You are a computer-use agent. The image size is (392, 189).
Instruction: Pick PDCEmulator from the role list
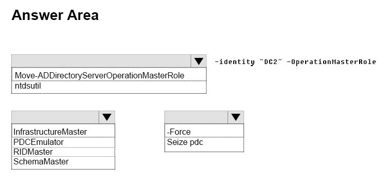[63, 142]
